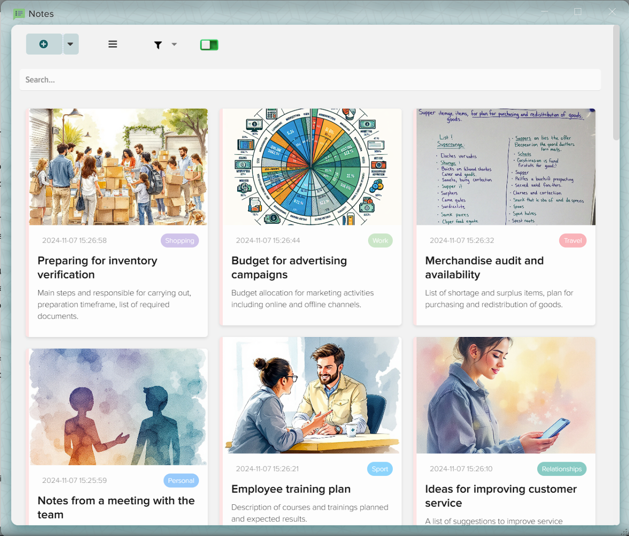Click the Work tag
Viewport: 629px width, 536px height.
coord(380,241)
